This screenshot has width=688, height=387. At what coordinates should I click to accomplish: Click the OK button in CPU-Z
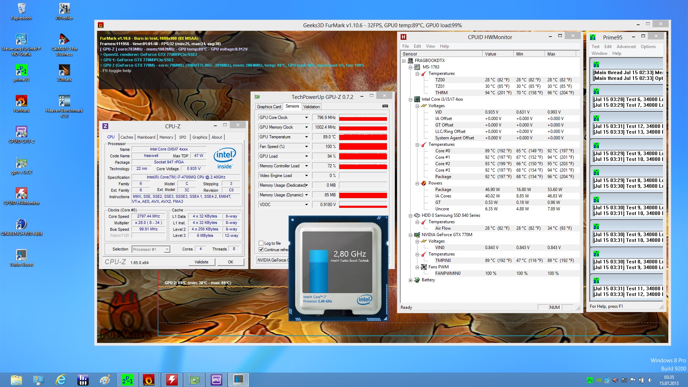coord(230,262)
